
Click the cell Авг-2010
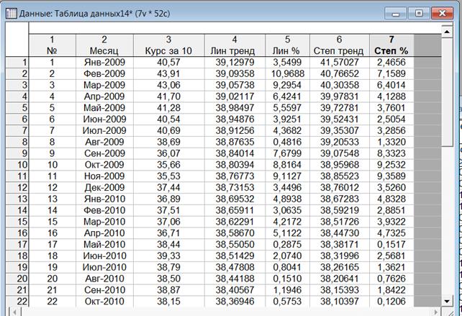click(x=104, y=279)
